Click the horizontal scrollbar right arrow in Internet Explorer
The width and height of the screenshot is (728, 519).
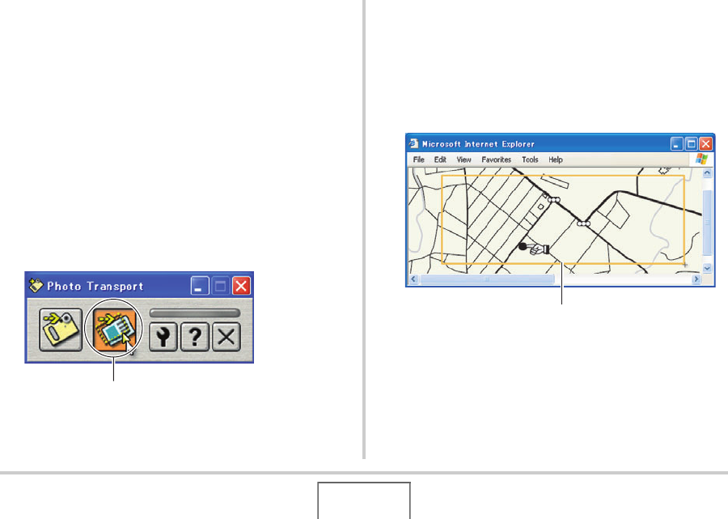click(x=696, y=279)
